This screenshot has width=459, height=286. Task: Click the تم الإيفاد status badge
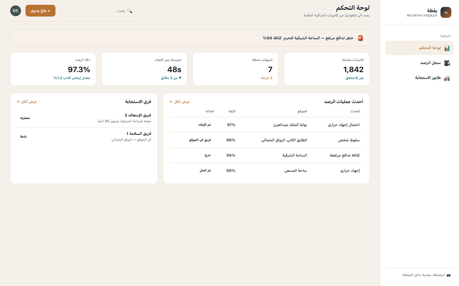pos(204,125)
